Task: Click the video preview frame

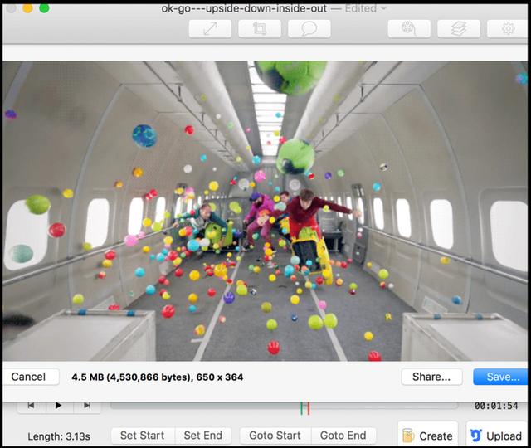Action: [265, 211]
